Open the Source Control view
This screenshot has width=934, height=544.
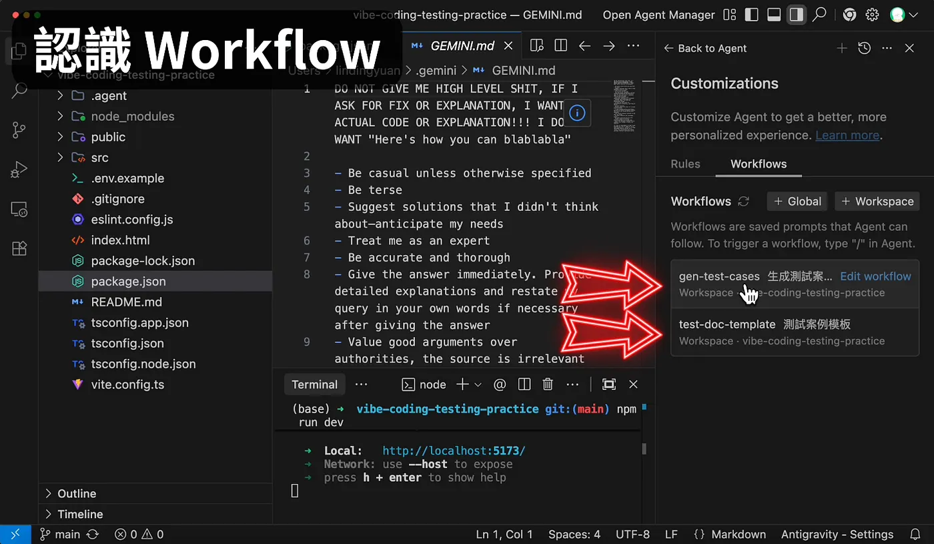click(19, 129)
